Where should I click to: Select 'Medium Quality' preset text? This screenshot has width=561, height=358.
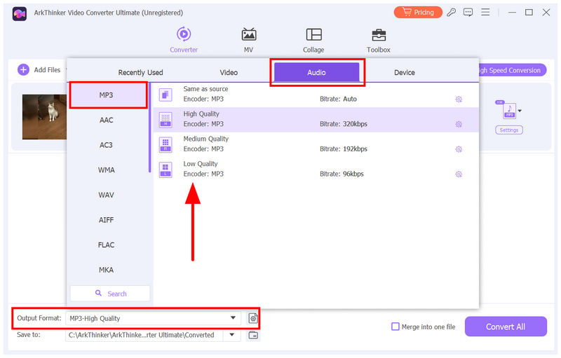coord(205,139)
